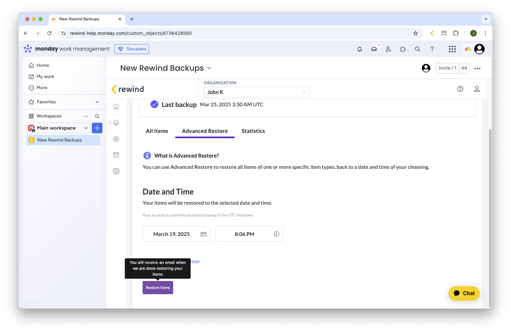Select New Rewind Backups board item

63,140
